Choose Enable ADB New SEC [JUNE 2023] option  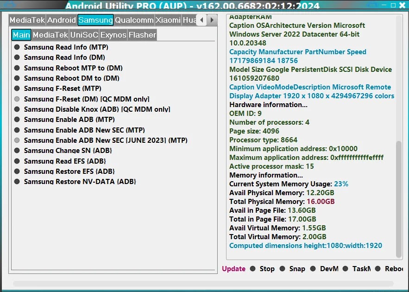101,140
